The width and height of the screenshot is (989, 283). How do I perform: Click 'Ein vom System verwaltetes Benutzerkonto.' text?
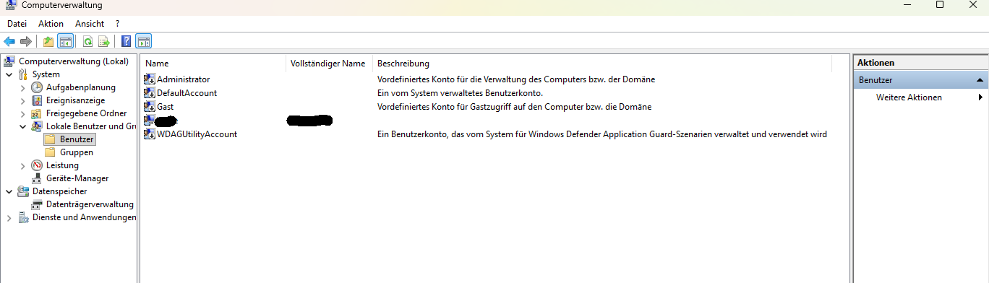click(460, 93)
